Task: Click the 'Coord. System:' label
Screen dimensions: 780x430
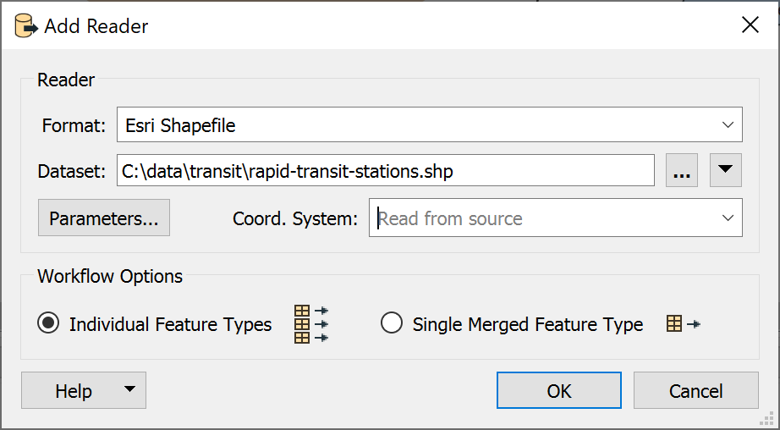Action: (x=295, y=218)
